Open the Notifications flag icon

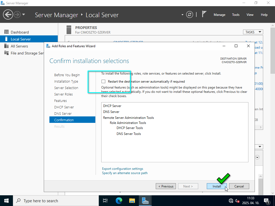pyautogui.click(x=204, y=14)
